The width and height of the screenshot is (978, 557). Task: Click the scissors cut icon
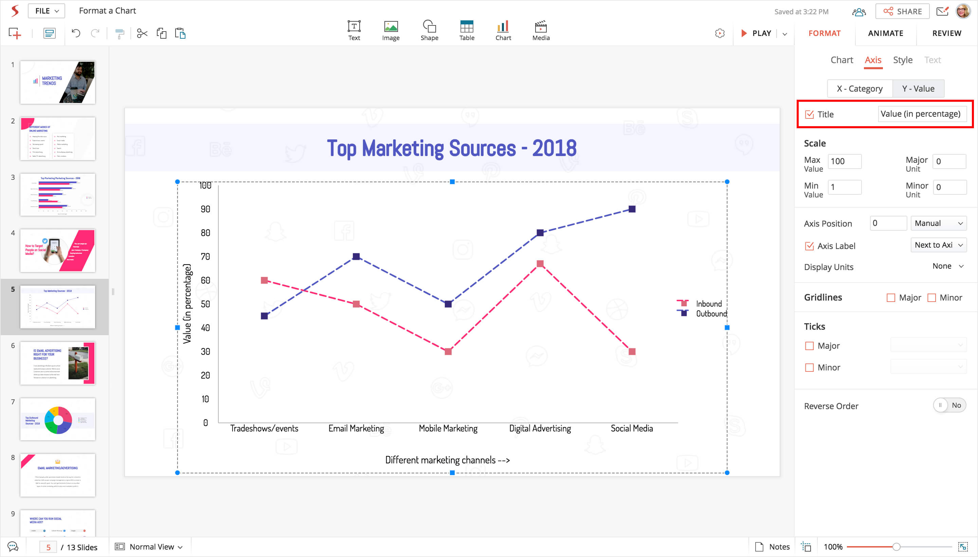point(142,33)
